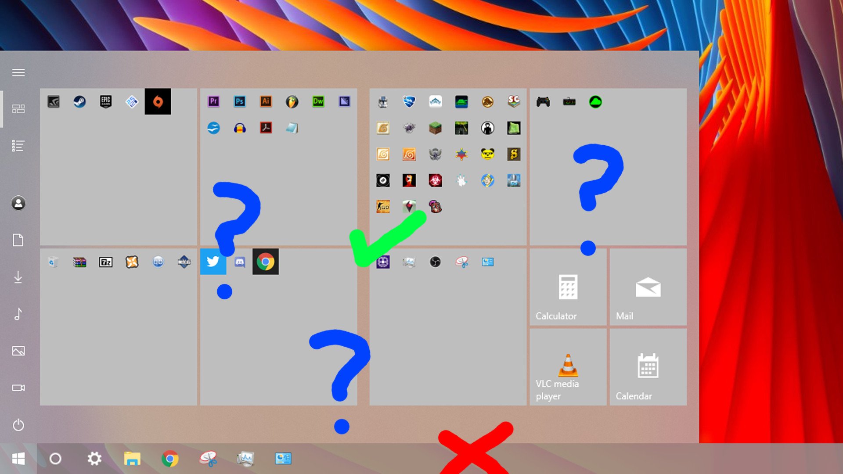This screenshot has height=474, width=843.
Task: Launch Adobe Premiere Pro
Action: (213, 102)
